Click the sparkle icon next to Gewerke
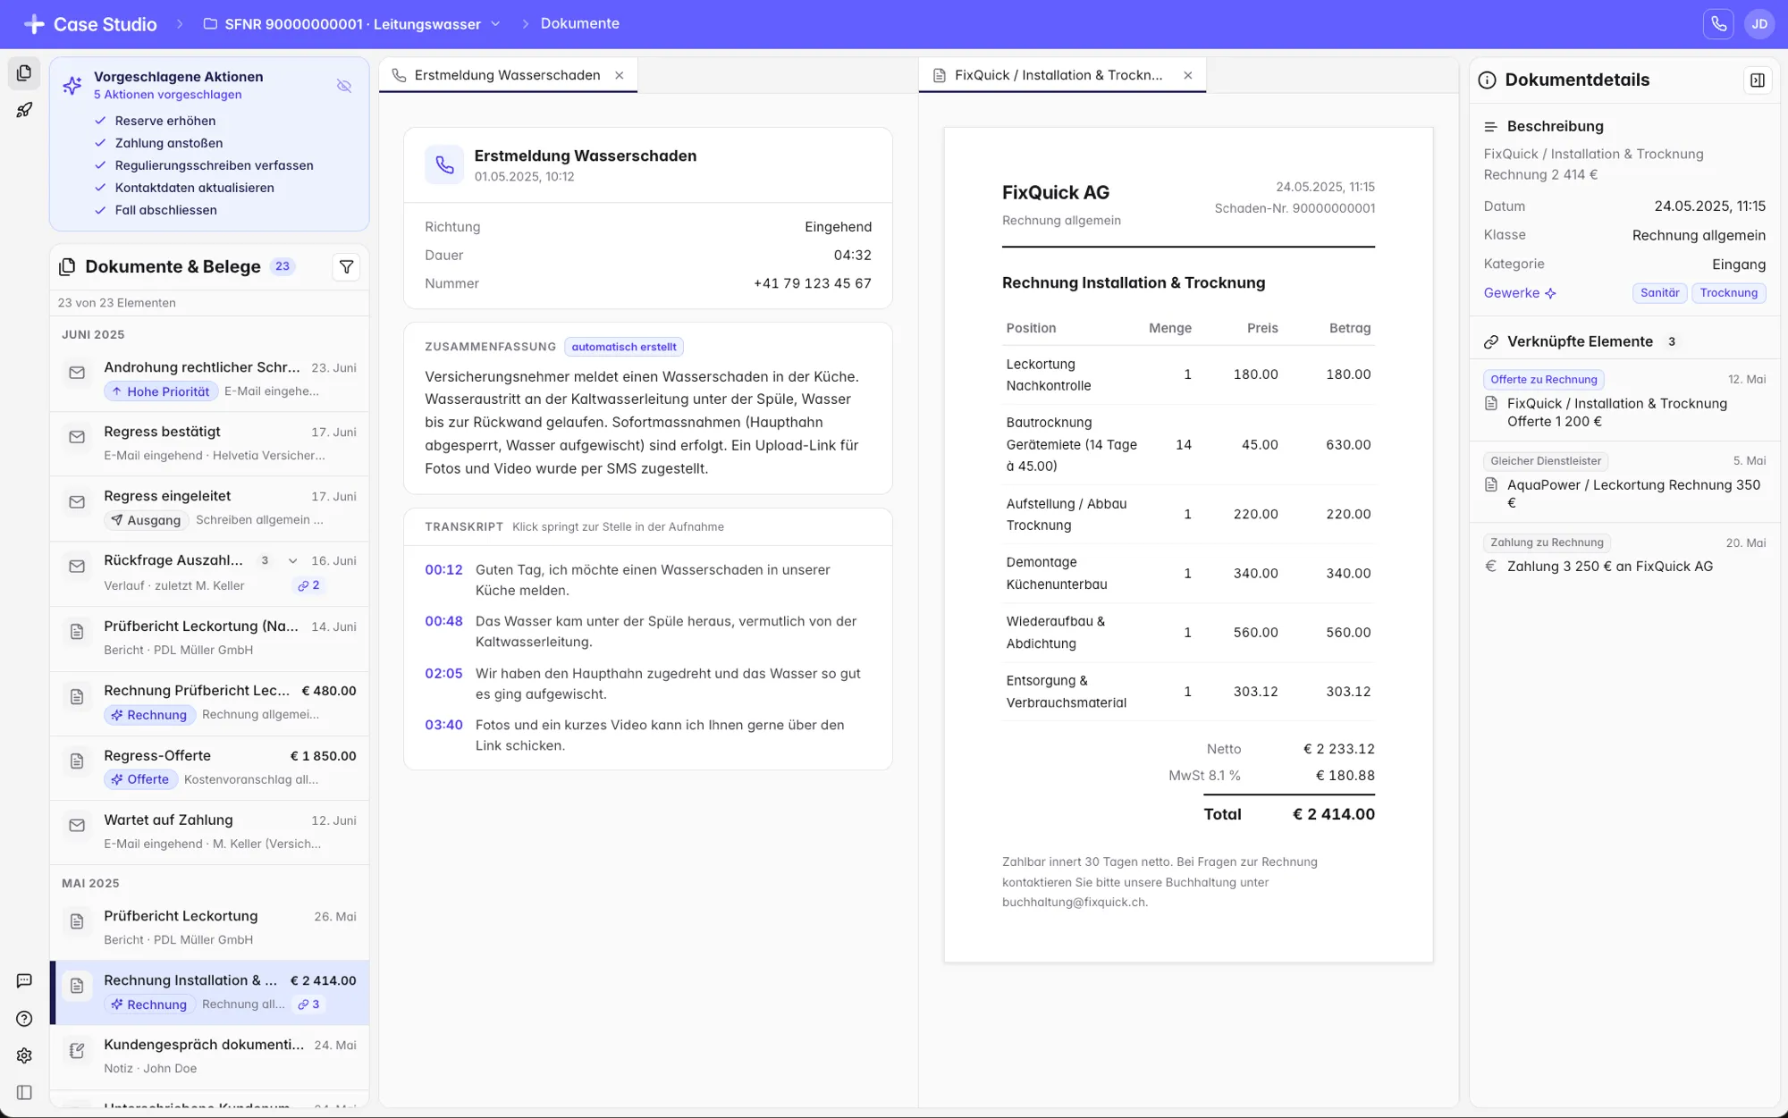 coord(1550,293)
